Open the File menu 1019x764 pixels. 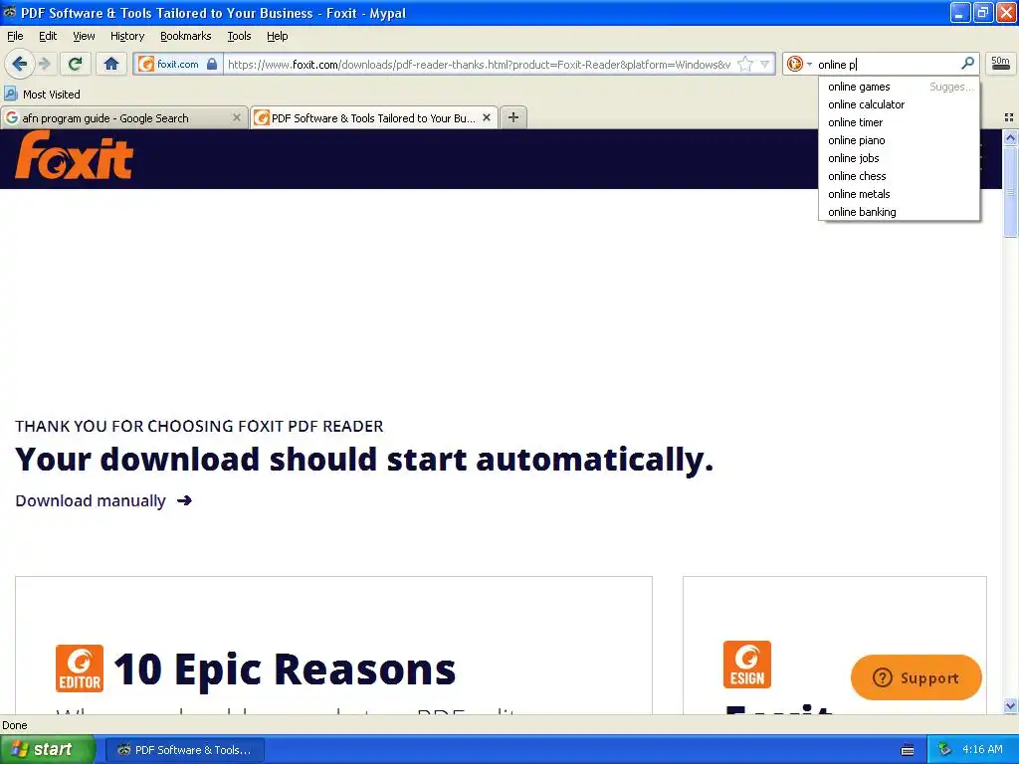(x=15, y=36)
